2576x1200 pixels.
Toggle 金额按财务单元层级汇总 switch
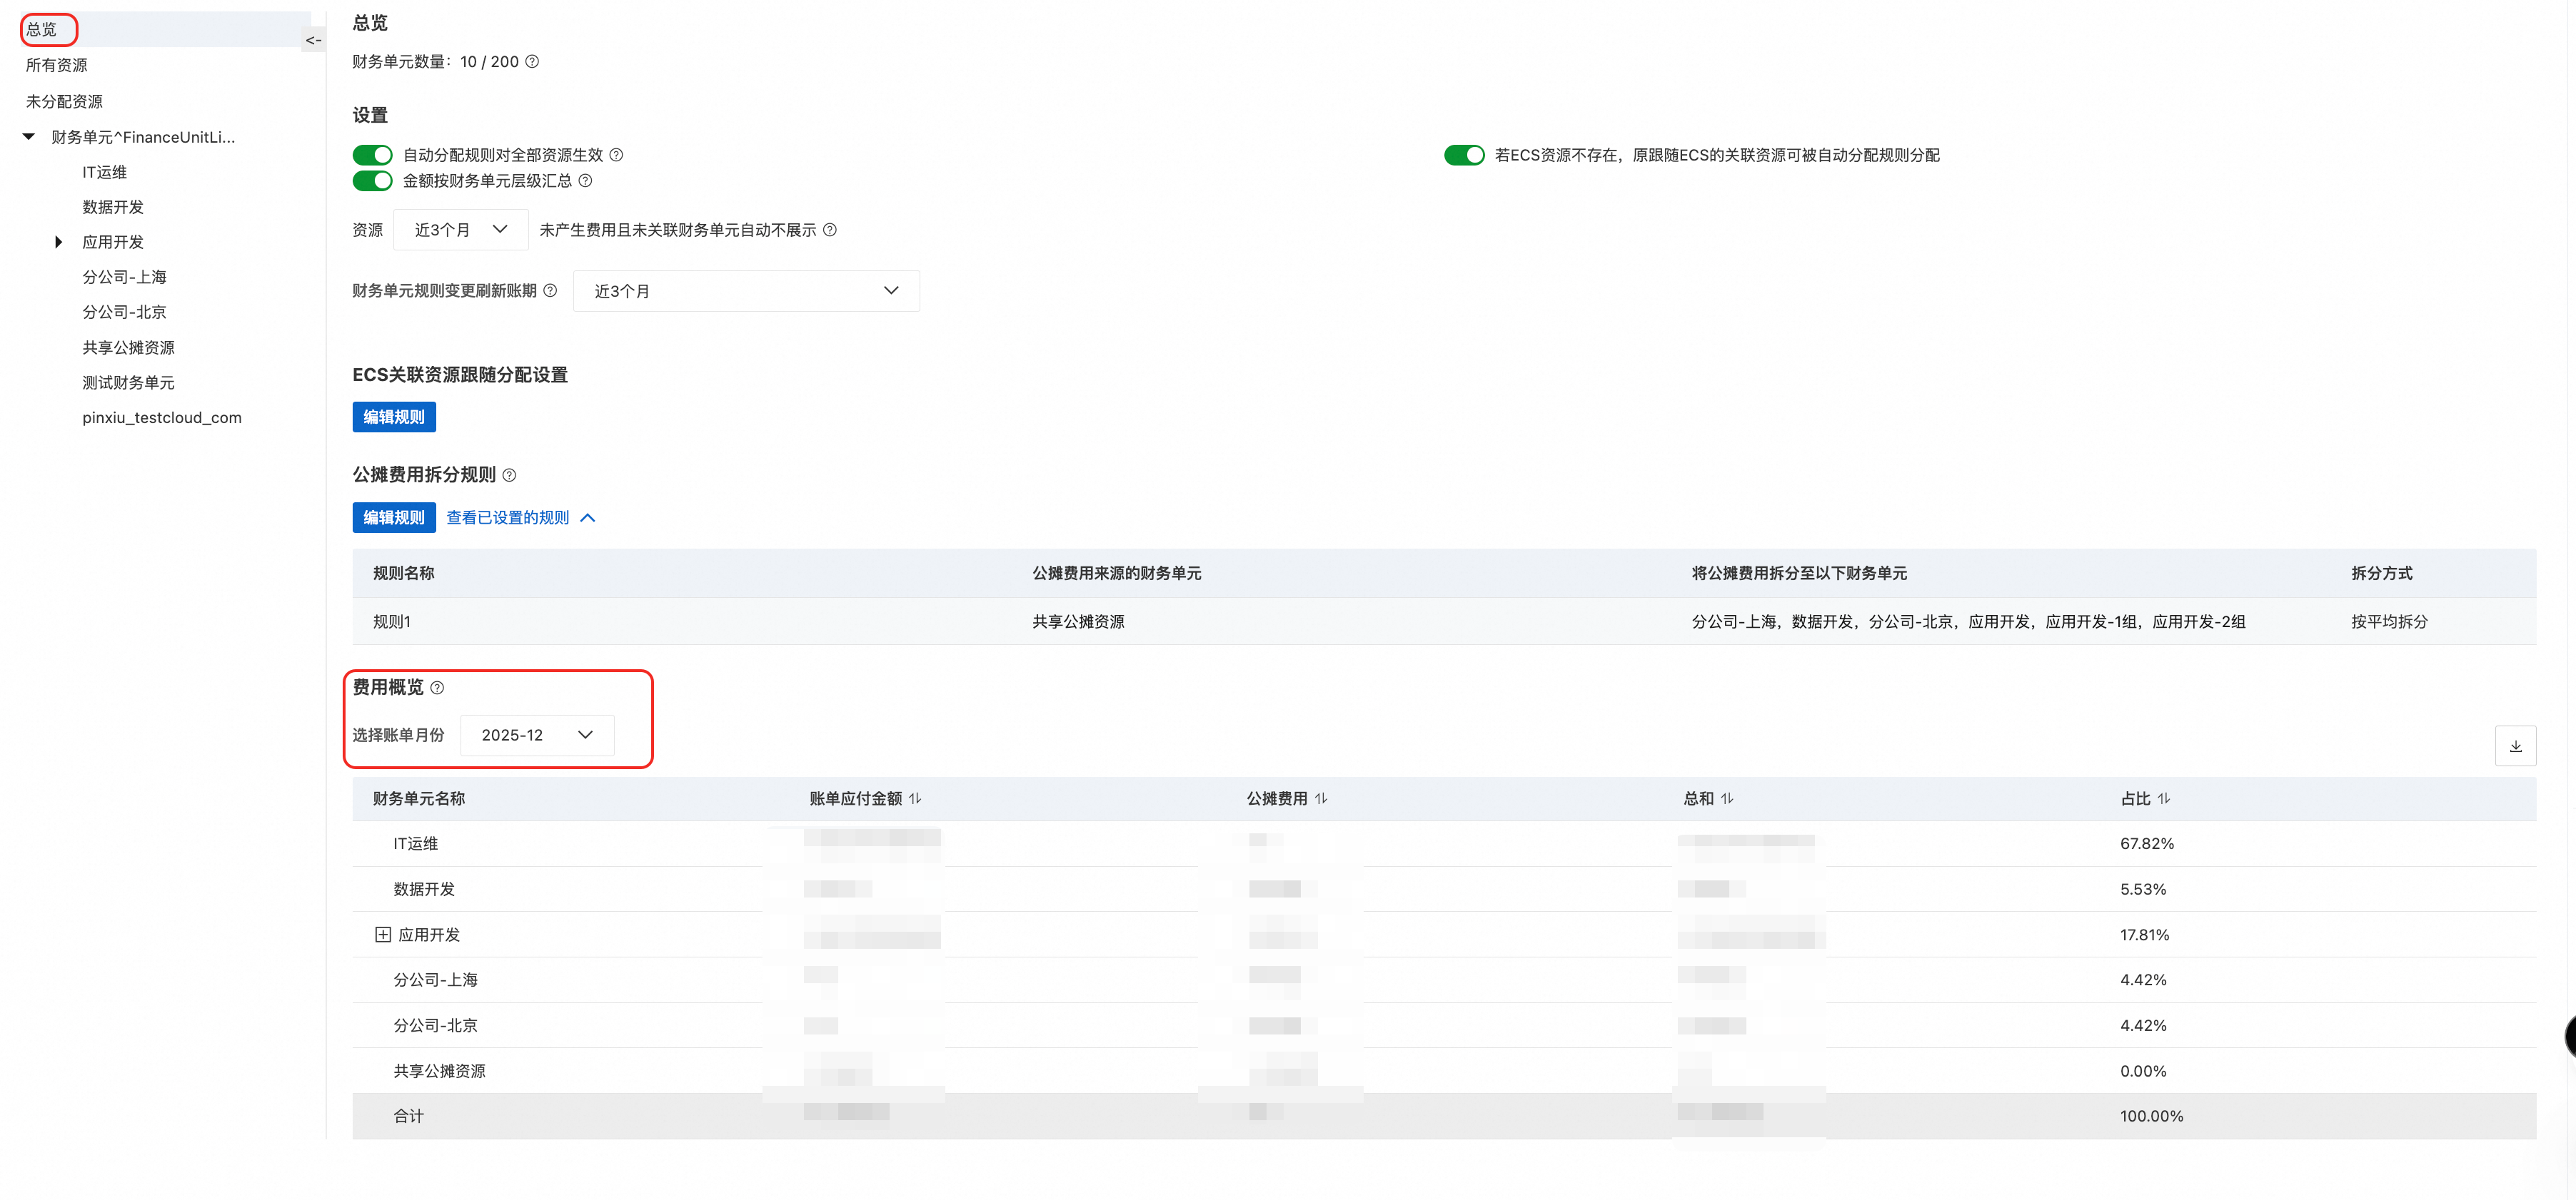pyautogui.click(x=372, y=180)
